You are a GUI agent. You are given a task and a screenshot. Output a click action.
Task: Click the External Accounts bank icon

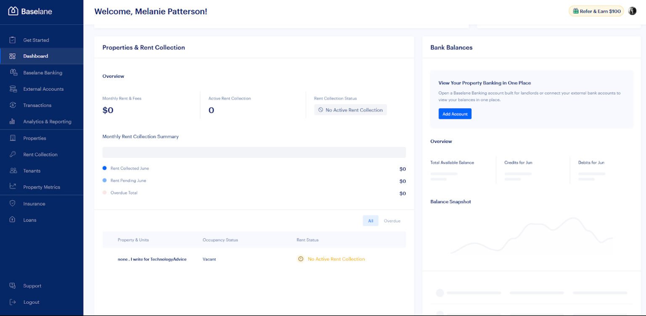pos(13,89)
